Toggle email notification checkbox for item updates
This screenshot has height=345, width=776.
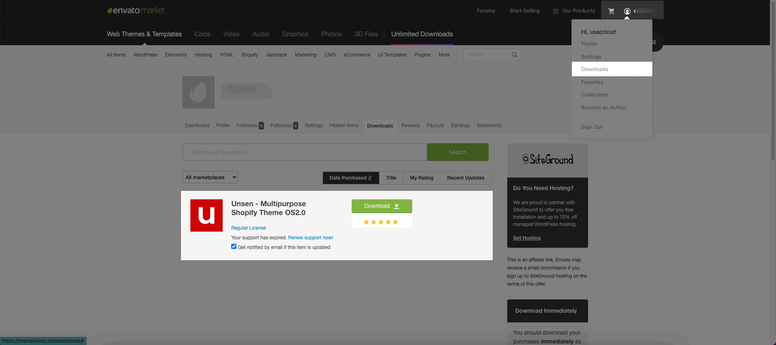pyautogui.click(x=234, y=247)
